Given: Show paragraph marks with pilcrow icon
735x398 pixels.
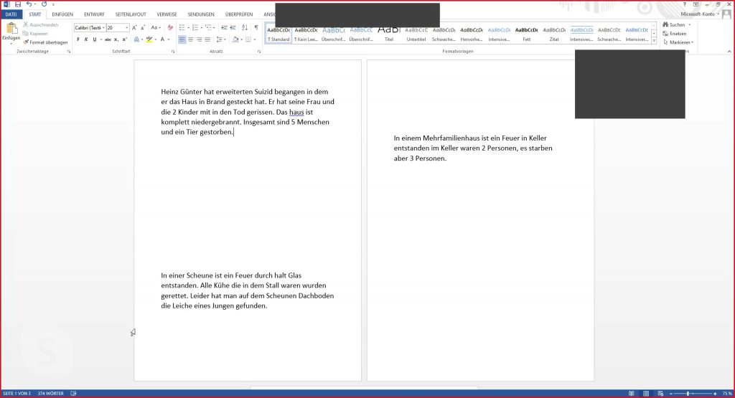Looking at the screenshot, I should (256, 28).
